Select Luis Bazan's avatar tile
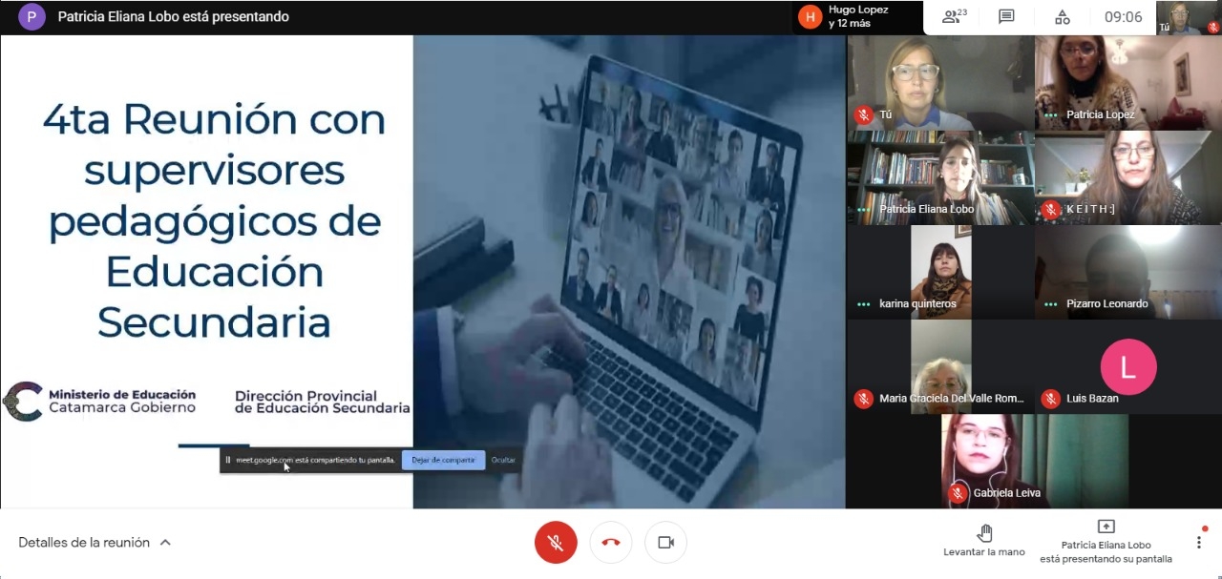The image size is (1222, 579). [x=1127, y=367]
